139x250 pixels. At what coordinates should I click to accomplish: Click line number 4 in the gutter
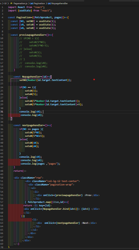click(2, 17)
